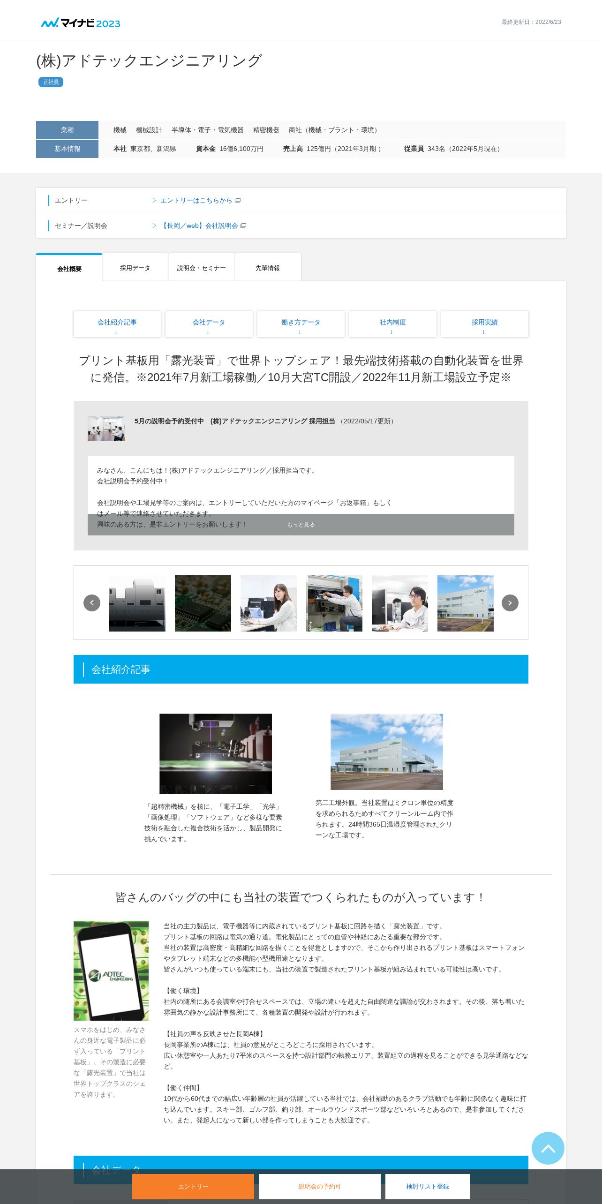The image size is (602, 1204).
Task: Click the company name (株)アドテックエンジニアリング heading
Action: tap(149, 60)
